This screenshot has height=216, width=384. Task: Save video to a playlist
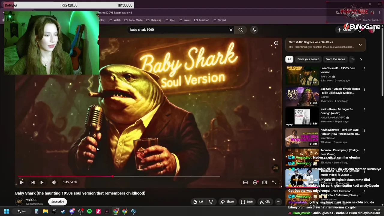click(247, 202)
